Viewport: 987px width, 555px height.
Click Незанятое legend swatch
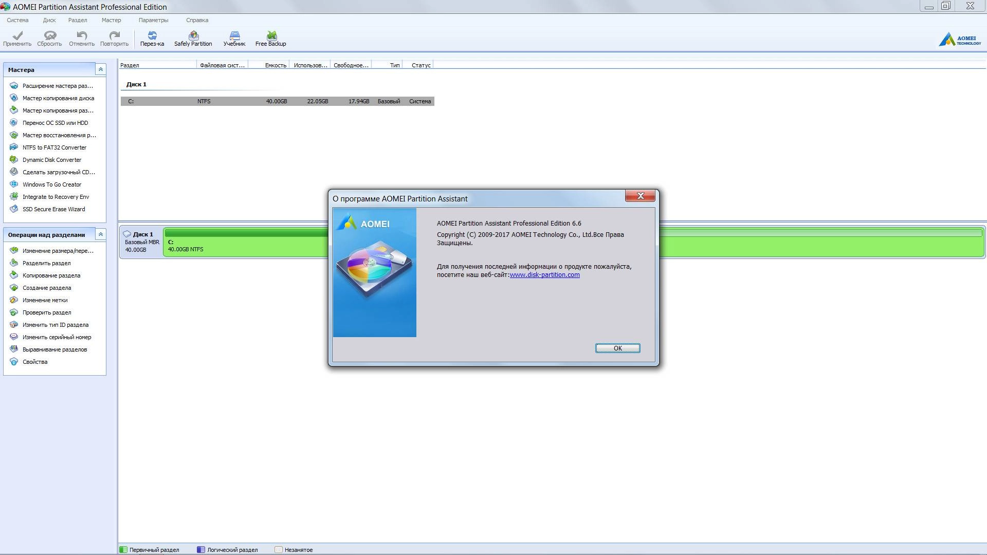pos(279,549)
